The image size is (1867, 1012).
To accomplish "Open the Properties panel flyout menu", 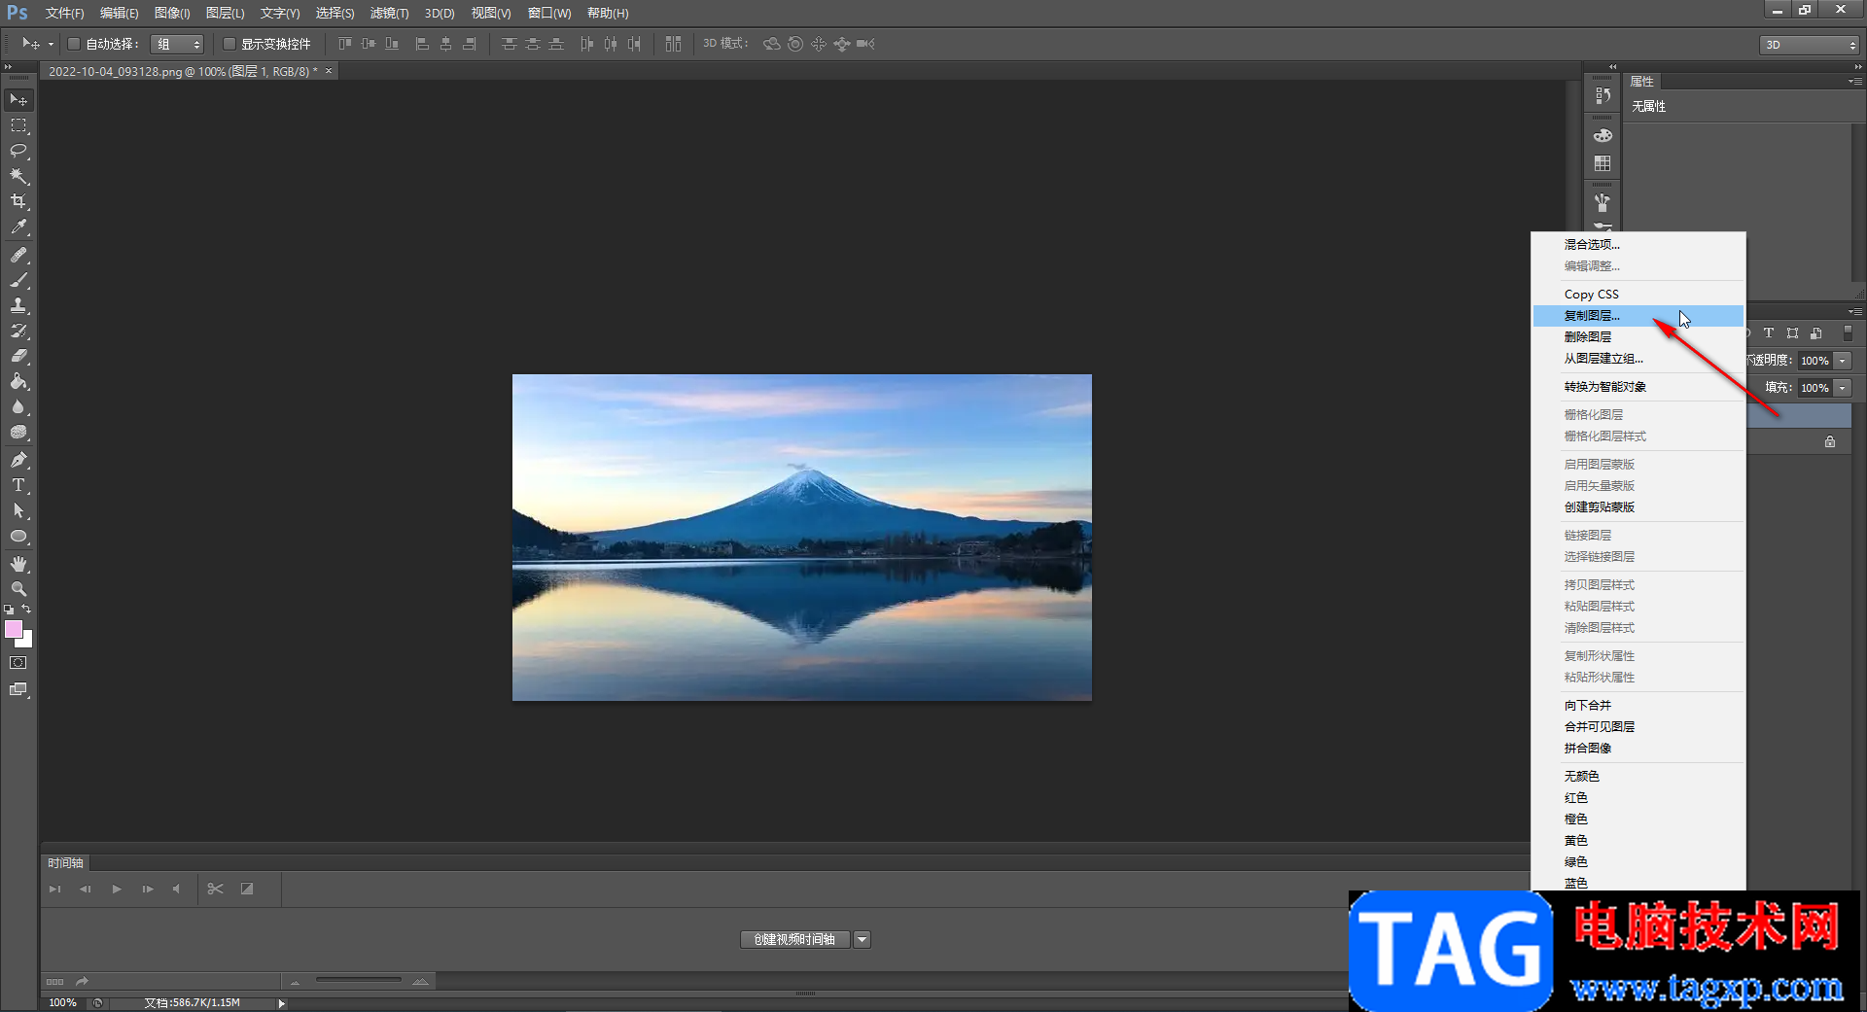I will [x=1855, y=82].
